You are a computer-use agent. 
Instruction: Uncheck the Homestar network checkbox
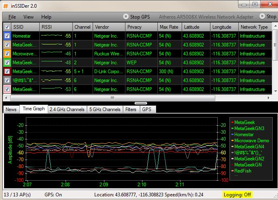tap(6, 36)
